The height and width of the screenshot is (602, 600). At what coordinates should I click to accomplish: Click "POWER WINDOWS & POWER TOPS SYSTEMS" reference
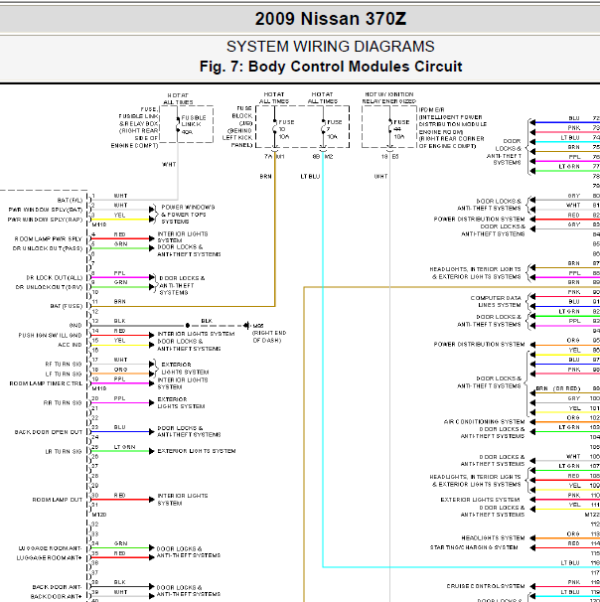[188, 215]
